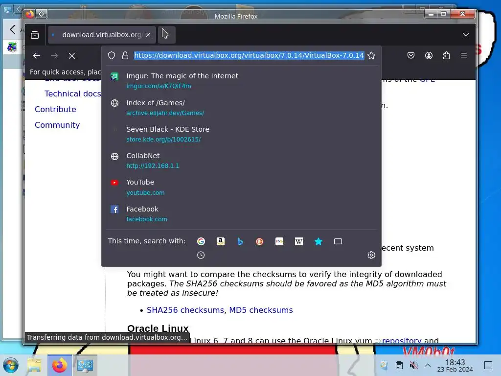
Task: Click the highlighted VirtualBox download URL field
Action: (249, 55)
